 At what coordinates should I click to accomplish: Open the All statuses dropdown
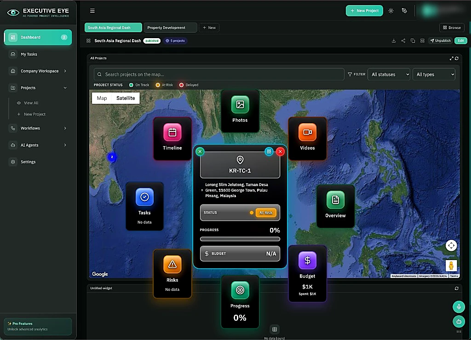pos(389,74)
